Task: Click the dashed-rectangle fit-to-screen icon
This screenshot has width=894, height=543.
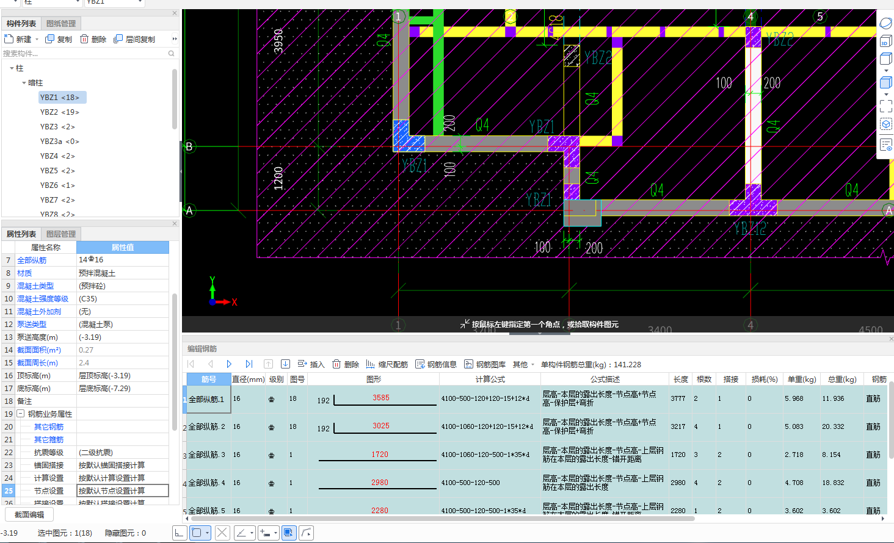Action: click(886, 106)
